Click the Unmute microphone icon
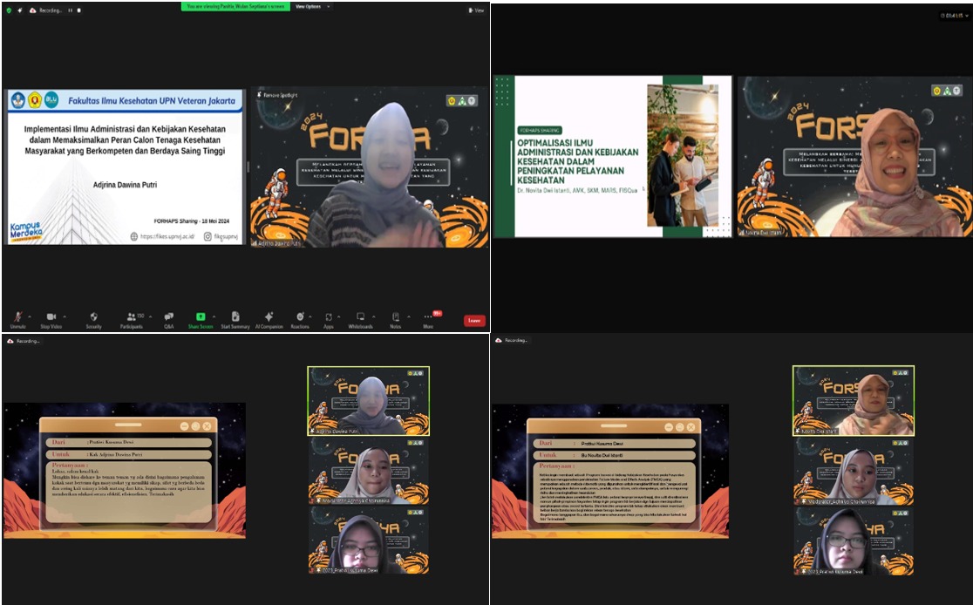The width and height of the screenshot is (973, 605). click(x=17, y=317)
